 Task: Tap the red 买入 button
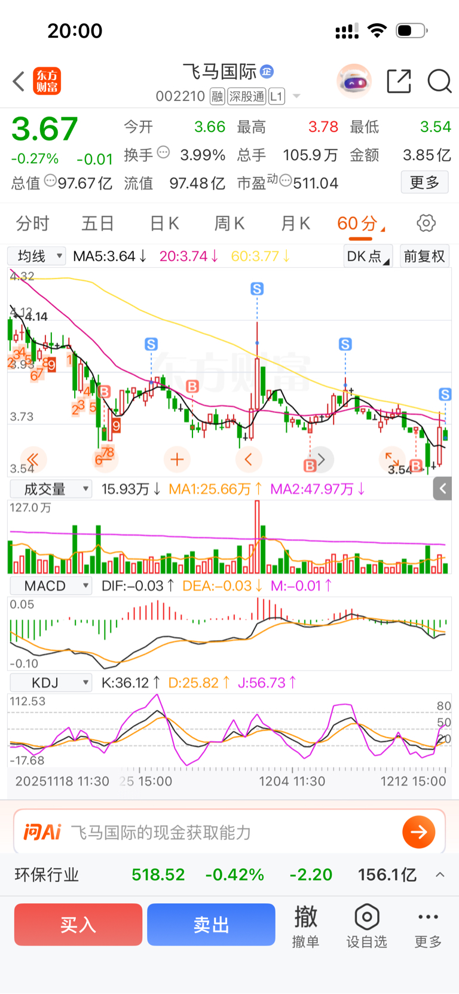click(78, 925)
